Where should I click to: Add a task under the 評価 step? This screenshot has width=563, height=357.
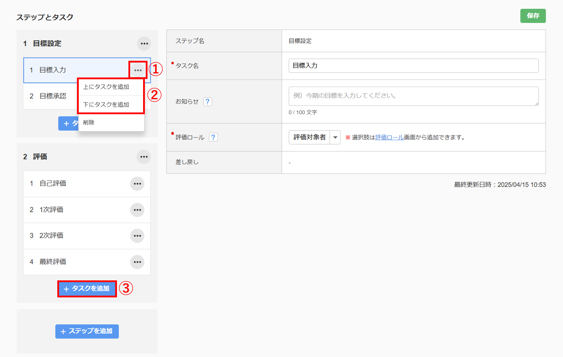pyautogui.click(x=87, y=289)
